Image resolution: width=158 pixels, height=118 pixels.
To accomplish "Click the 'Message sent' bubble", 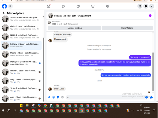I will 60,39.
